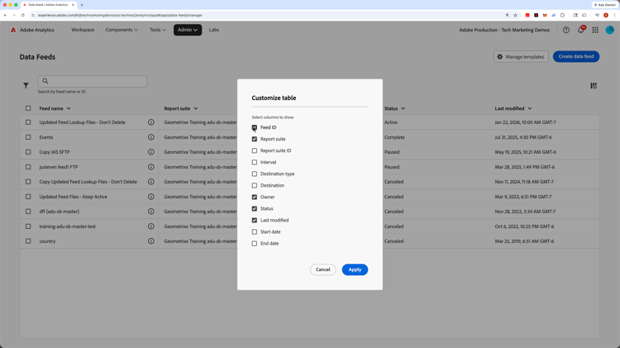Click the browser reload icon
Image resolution: width=620 pixels, height=348 pixels.
[x=22, y=15]
